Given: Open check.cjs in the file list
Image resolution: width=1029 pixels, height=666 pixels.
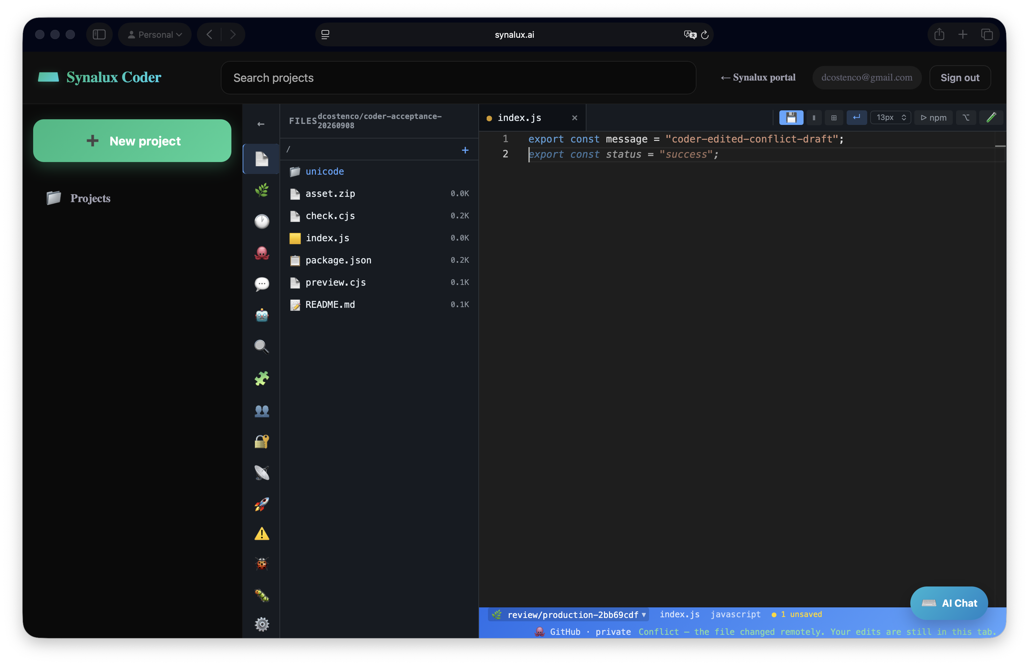Looking at the screenshot, I should [x=379, y=216].
